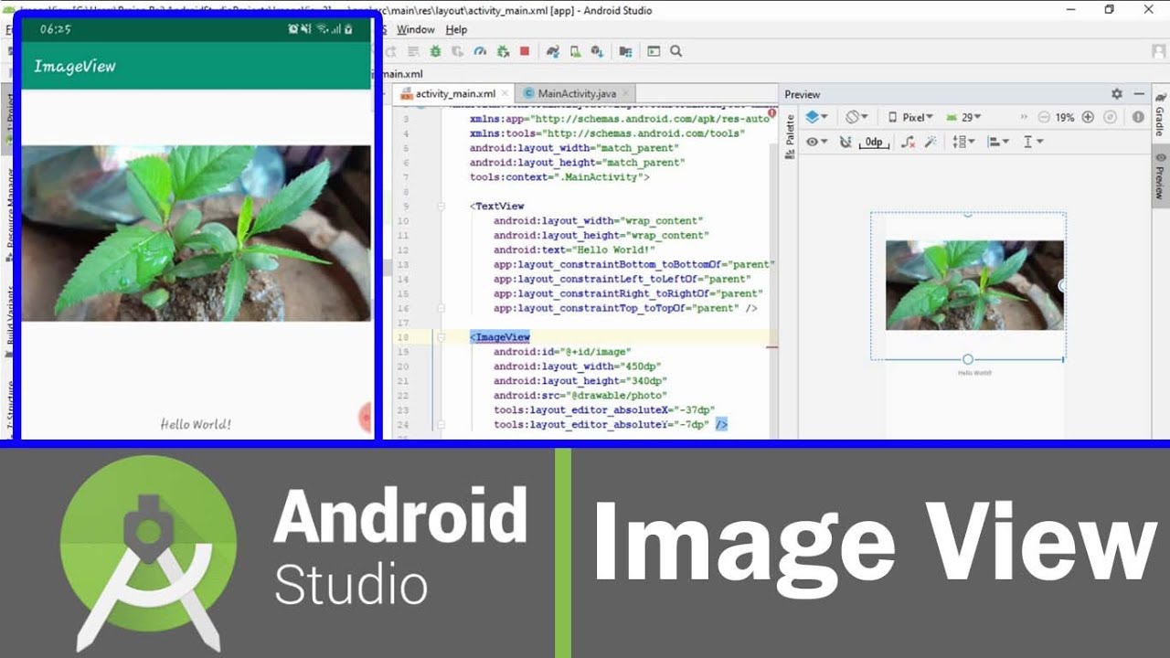Close the MainActivity.java tab
The image size is (1170, 658).
click(625, 94)
